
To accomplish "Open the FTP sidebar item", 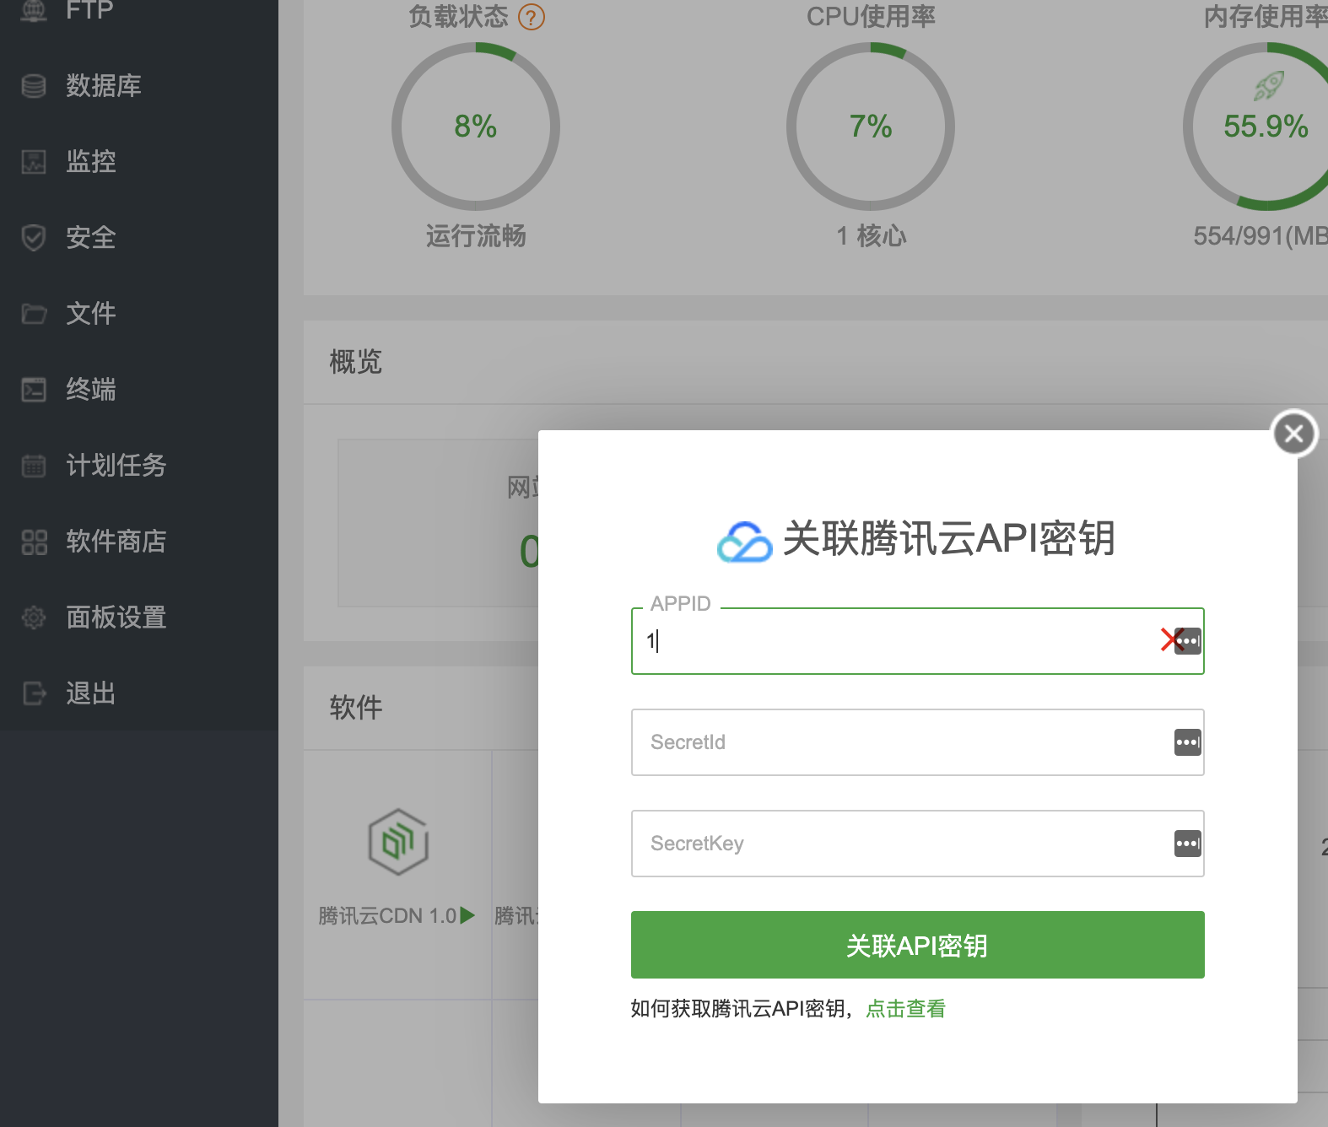I will (139, 10).
